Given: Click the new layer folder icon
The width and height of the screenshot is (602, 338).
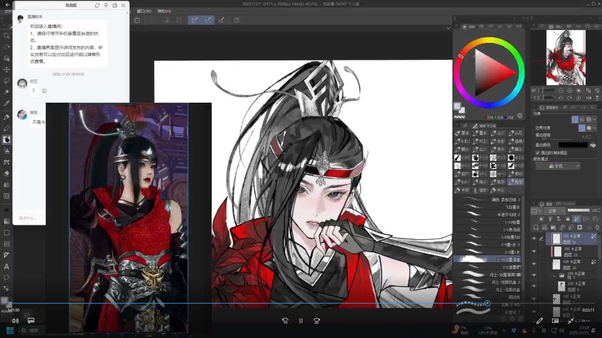Looking at the screenshot, I should pyautogui.click(x=553, y=227).
